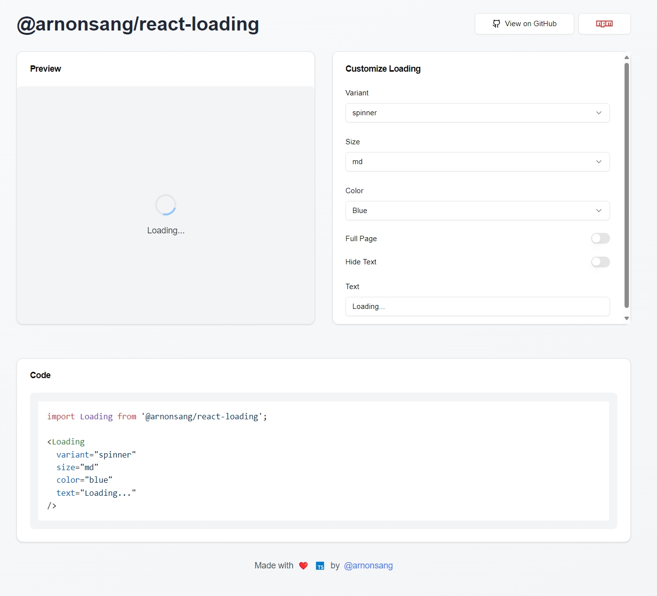
Task: Expand the Size dropdown showing md
Action: coord(477,162)
